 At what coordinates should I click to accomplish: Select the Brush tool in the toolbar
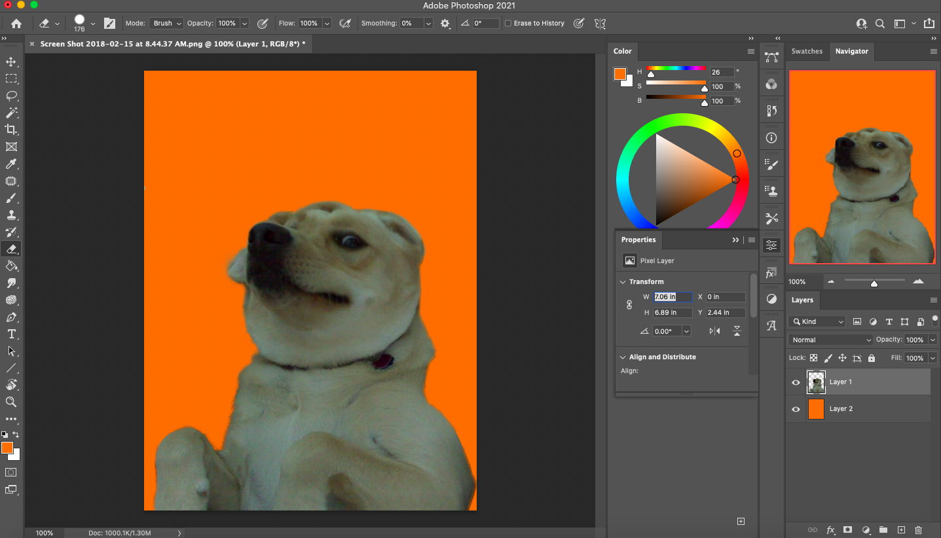(11, 198)
